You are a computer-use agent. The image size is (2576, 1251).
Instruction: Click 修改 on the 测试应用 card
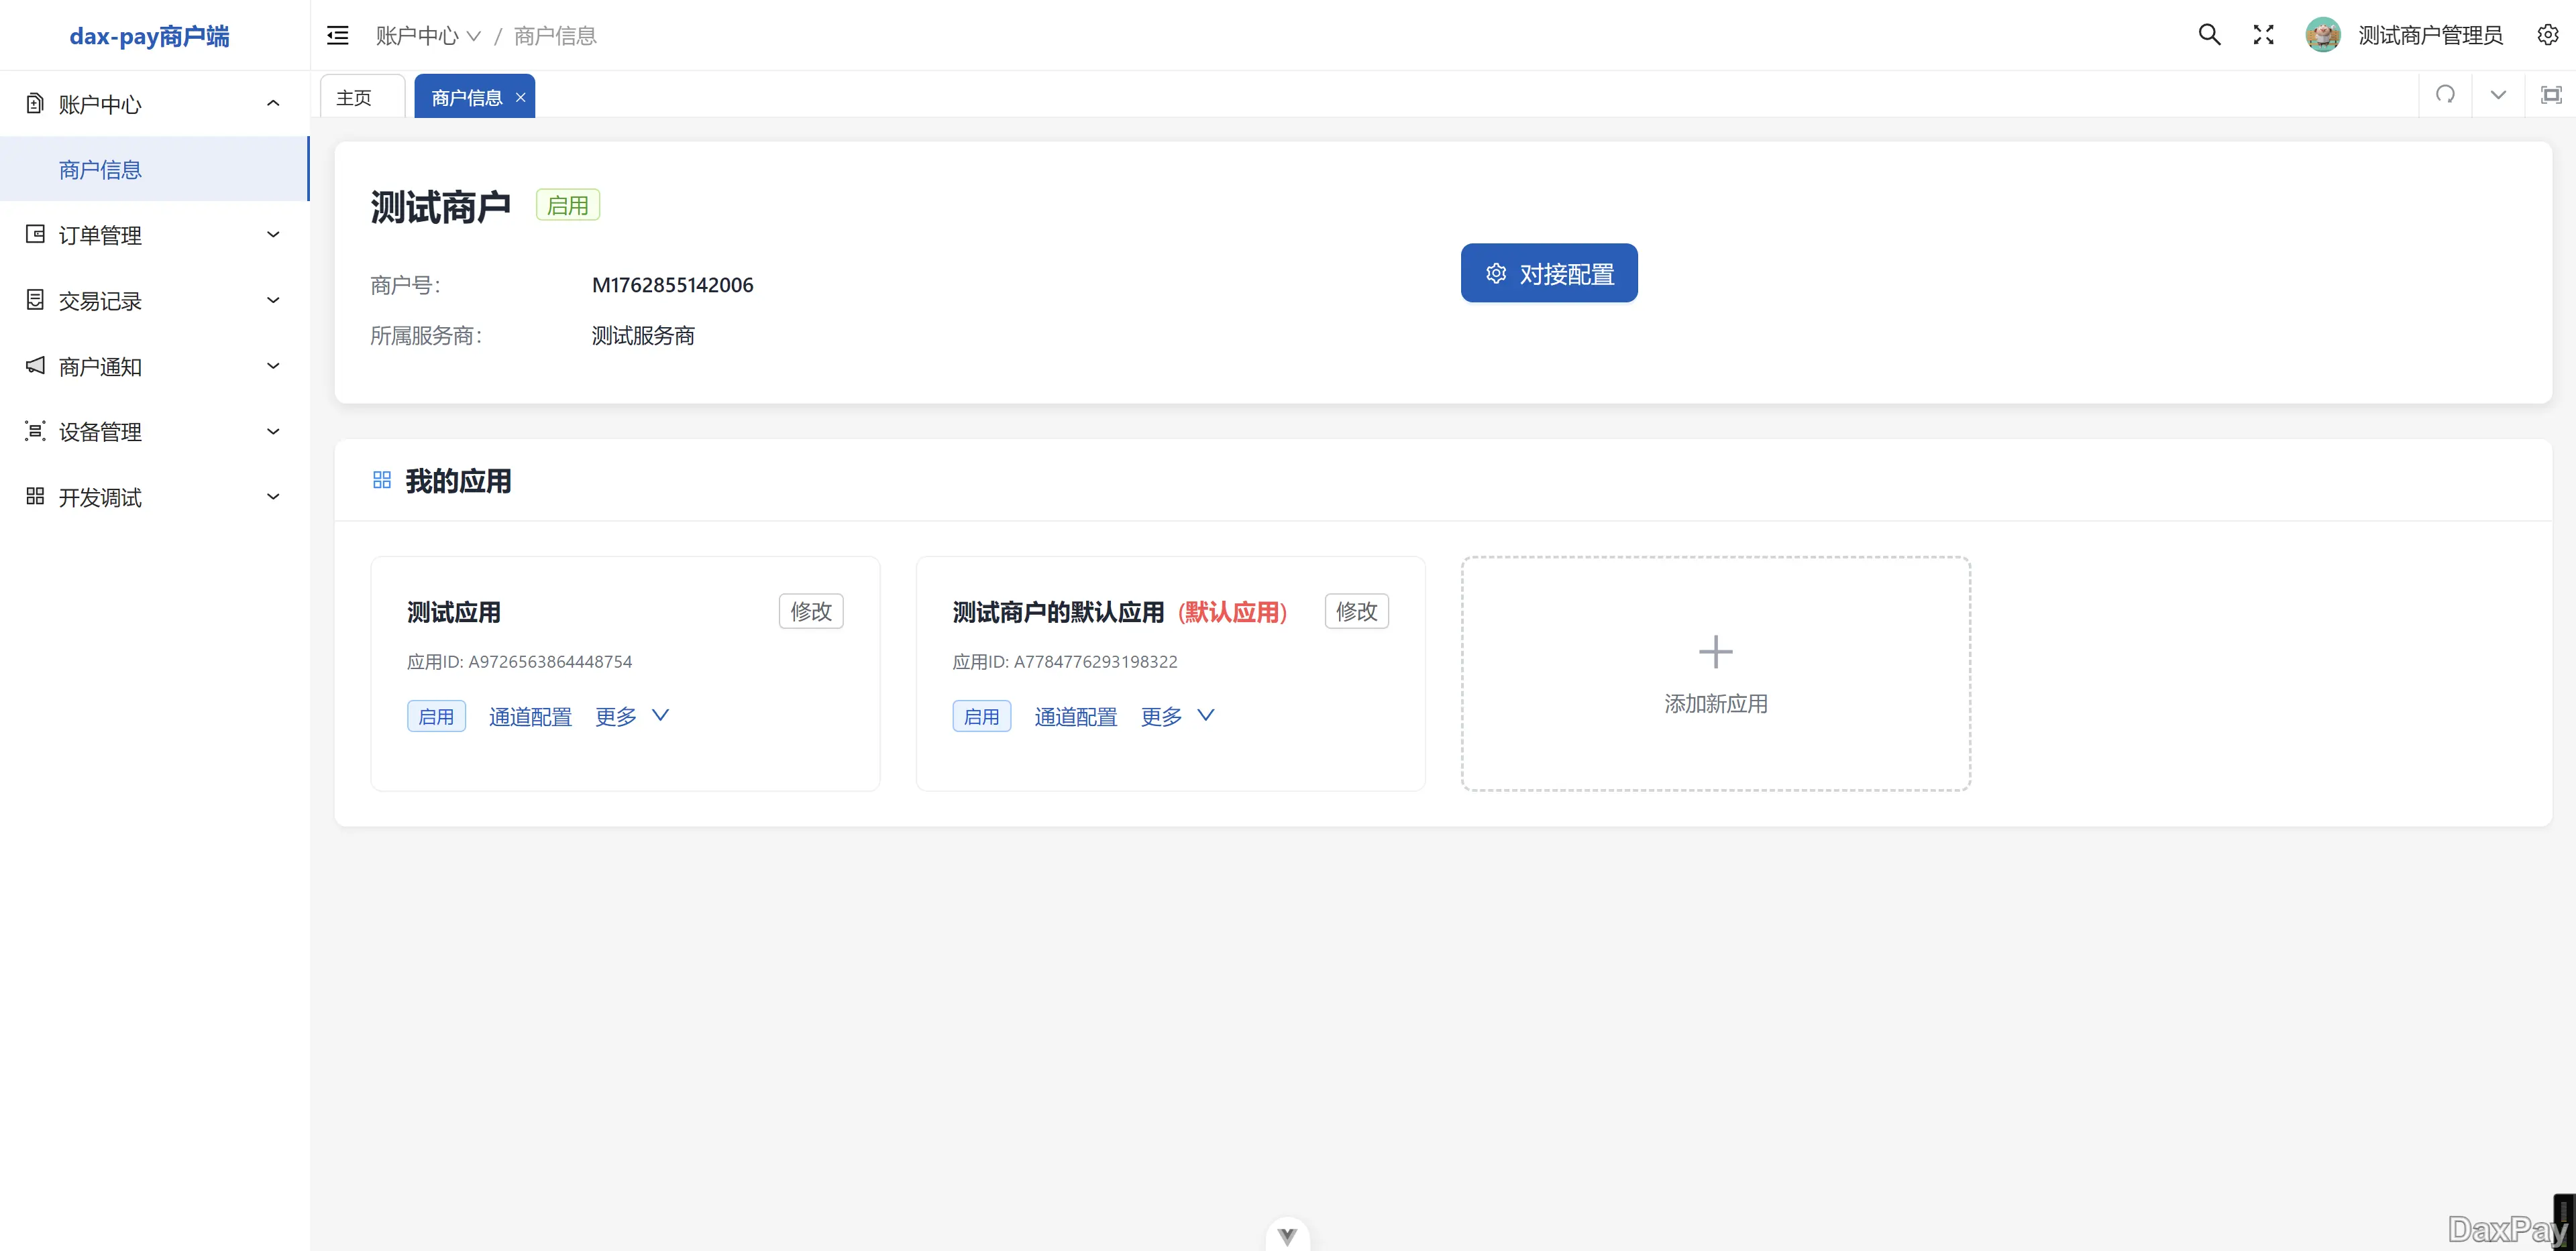[810, 611]
